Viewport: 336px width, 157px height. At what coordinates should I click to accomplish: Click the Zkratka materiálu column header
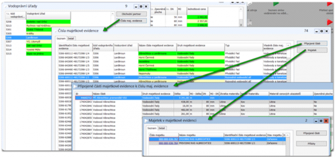click(230, 94)
